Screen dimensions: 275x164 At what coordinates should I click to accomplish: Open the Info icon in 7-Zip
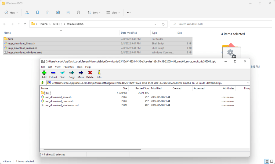click(99, 74)
